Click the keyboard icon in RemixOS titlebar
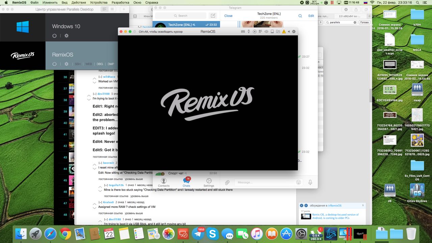 [x=243, y=32]
